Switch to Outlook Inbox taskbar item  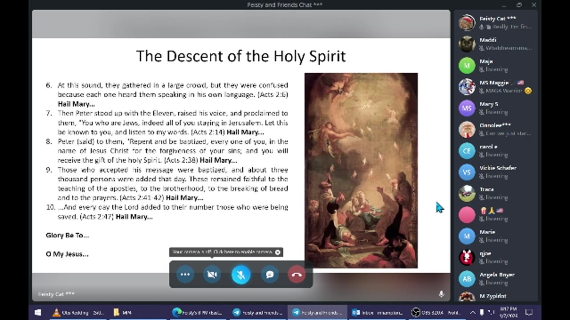pyautogui.click(x=377, y=312)
